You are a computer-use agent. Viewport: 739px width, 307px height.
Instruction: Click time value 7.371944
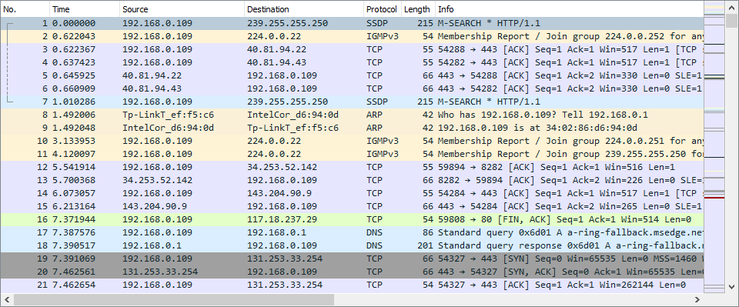[74, 219]
